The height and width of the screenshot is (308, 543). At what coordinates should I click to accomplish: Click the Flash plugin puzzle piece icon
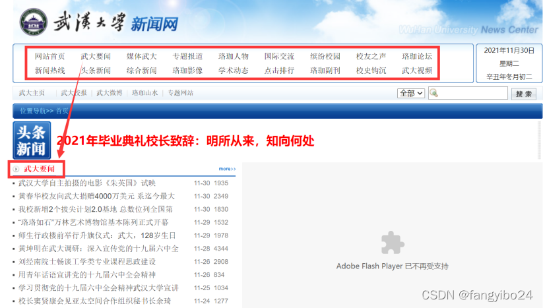coord(393,243)
